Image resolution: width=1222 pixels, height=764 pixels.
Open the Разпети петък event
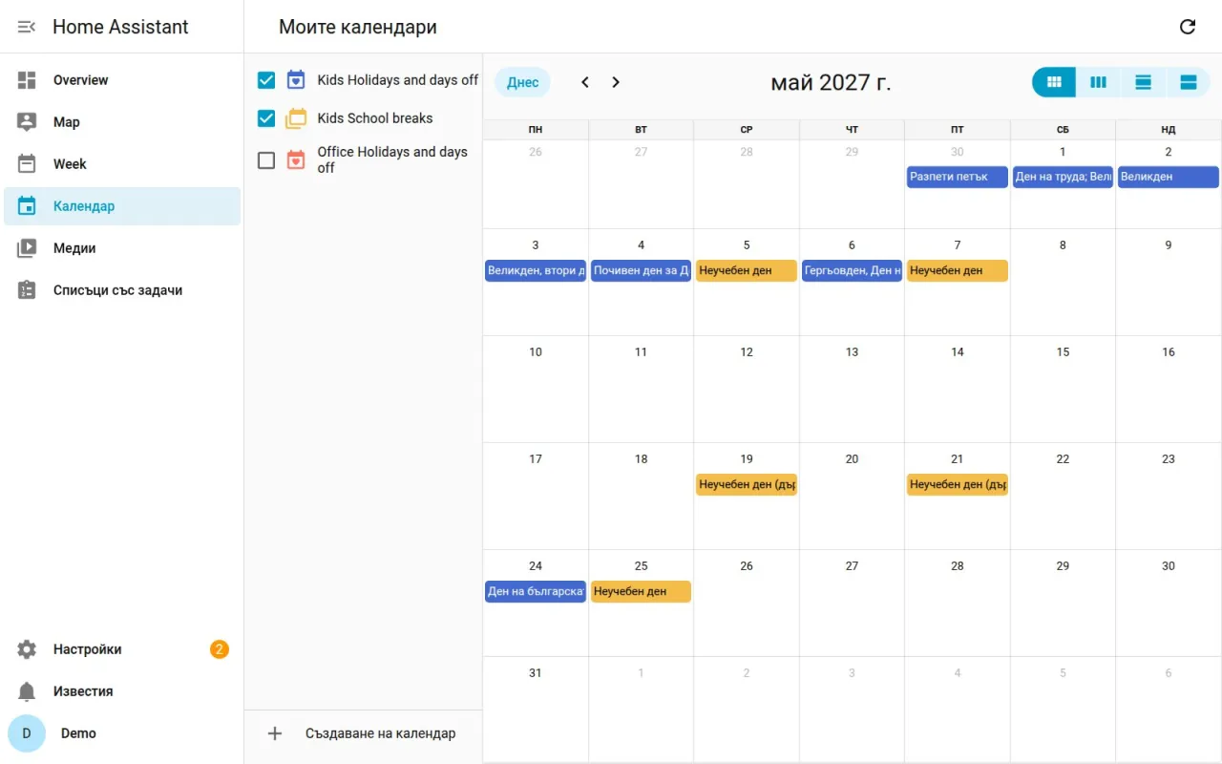[x=958, y=177]
